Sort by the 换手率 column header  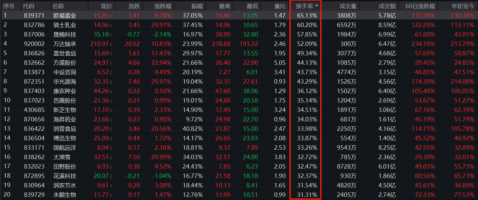305,6
